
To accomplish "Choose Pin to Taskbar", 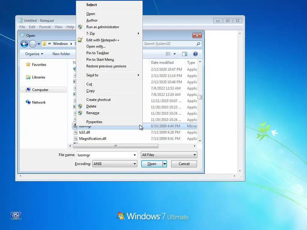I will [97, 53].
